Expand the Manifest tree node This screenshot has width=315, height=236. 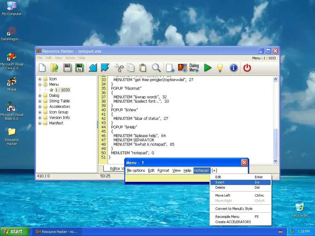point(40,123)
